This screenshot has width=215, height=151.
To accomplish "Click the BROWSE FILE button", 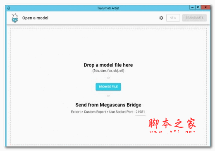I will click(x=108, y=87).
